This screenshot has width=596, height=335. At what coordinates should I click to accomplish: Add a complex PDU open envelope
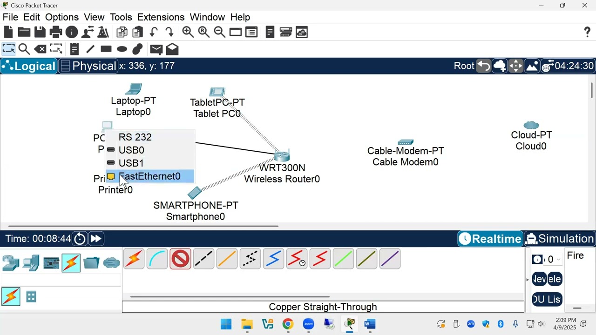(172, 49)
